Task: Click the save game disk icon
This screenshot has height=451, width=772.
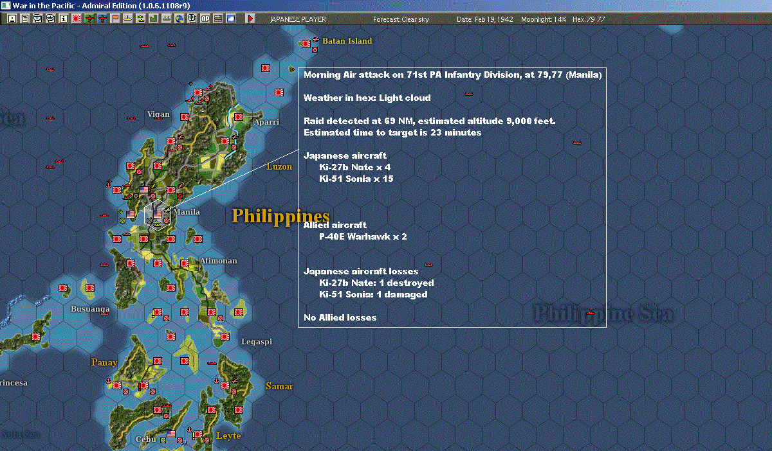Action: [12, 19]
